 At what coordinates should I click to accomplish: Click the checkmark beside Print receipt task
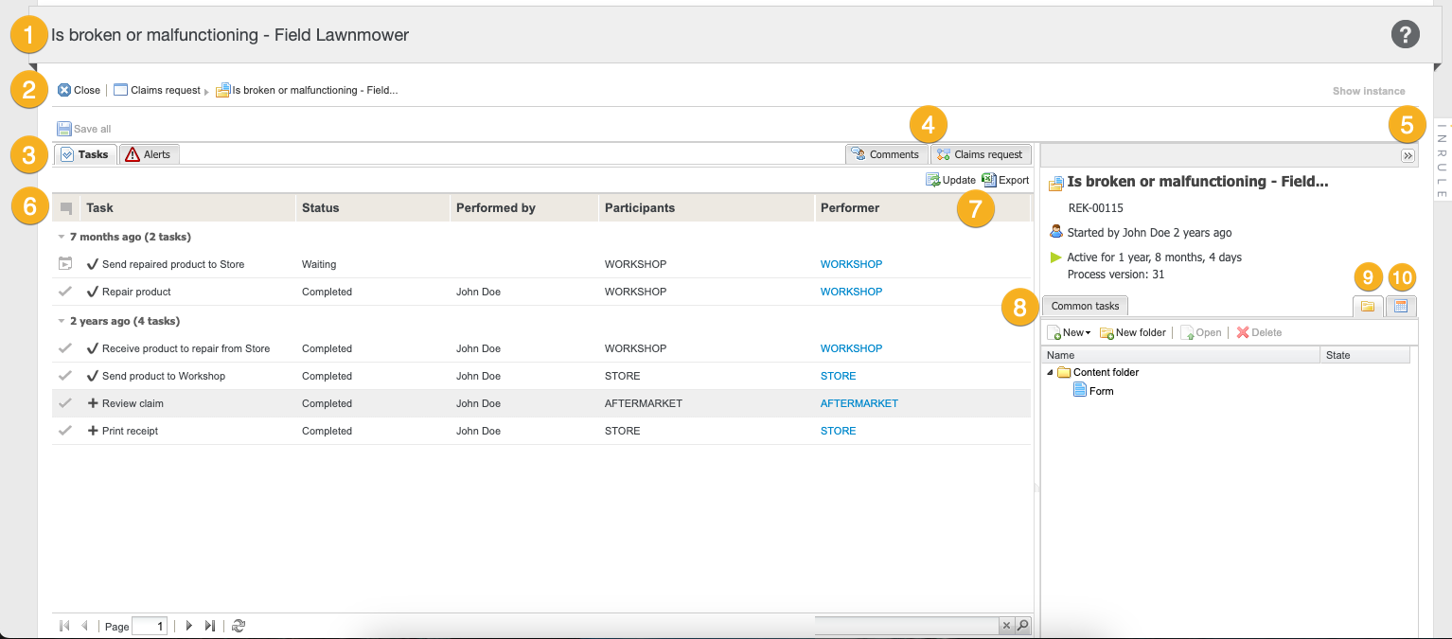pyautogui.click(x=64, y=431)
